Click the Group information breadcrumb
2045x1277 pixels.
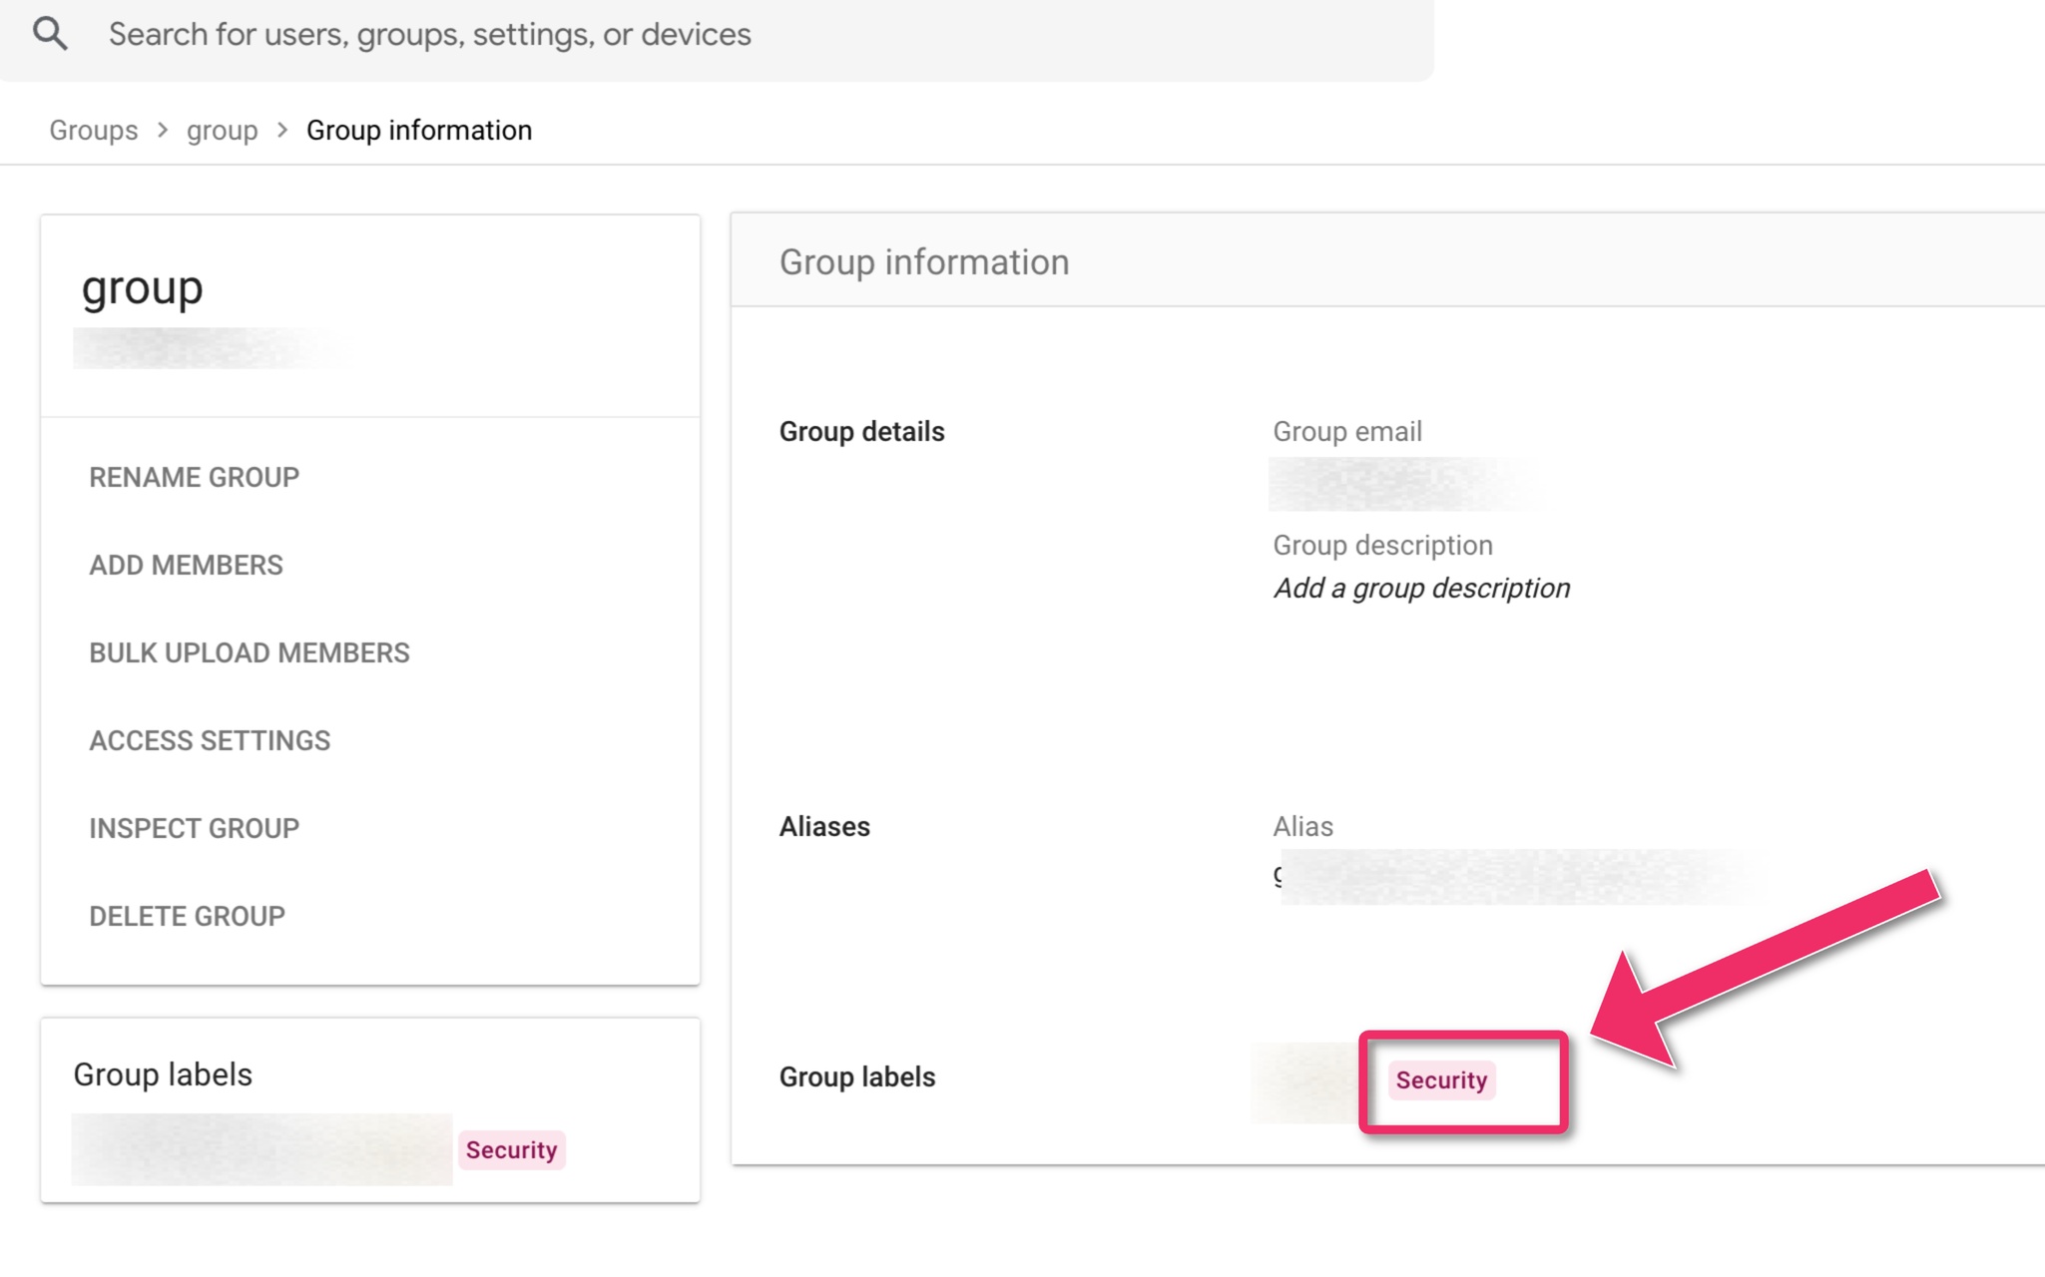[418, 131]
